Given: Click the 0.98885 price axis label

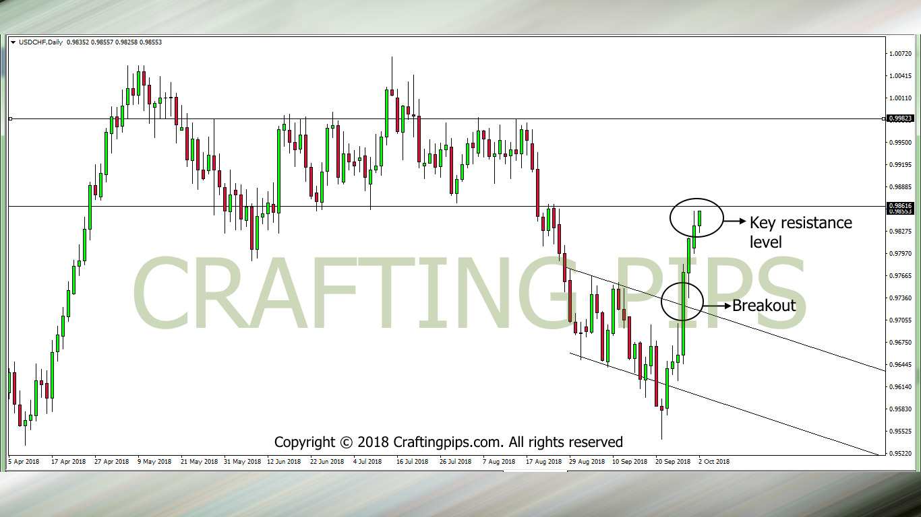Looking at the screenshot, I should pos(901,186).
